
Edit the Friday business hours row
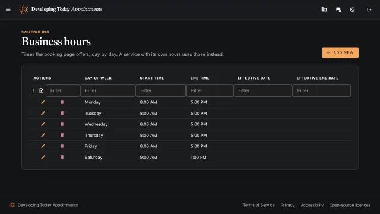point(43,146)
